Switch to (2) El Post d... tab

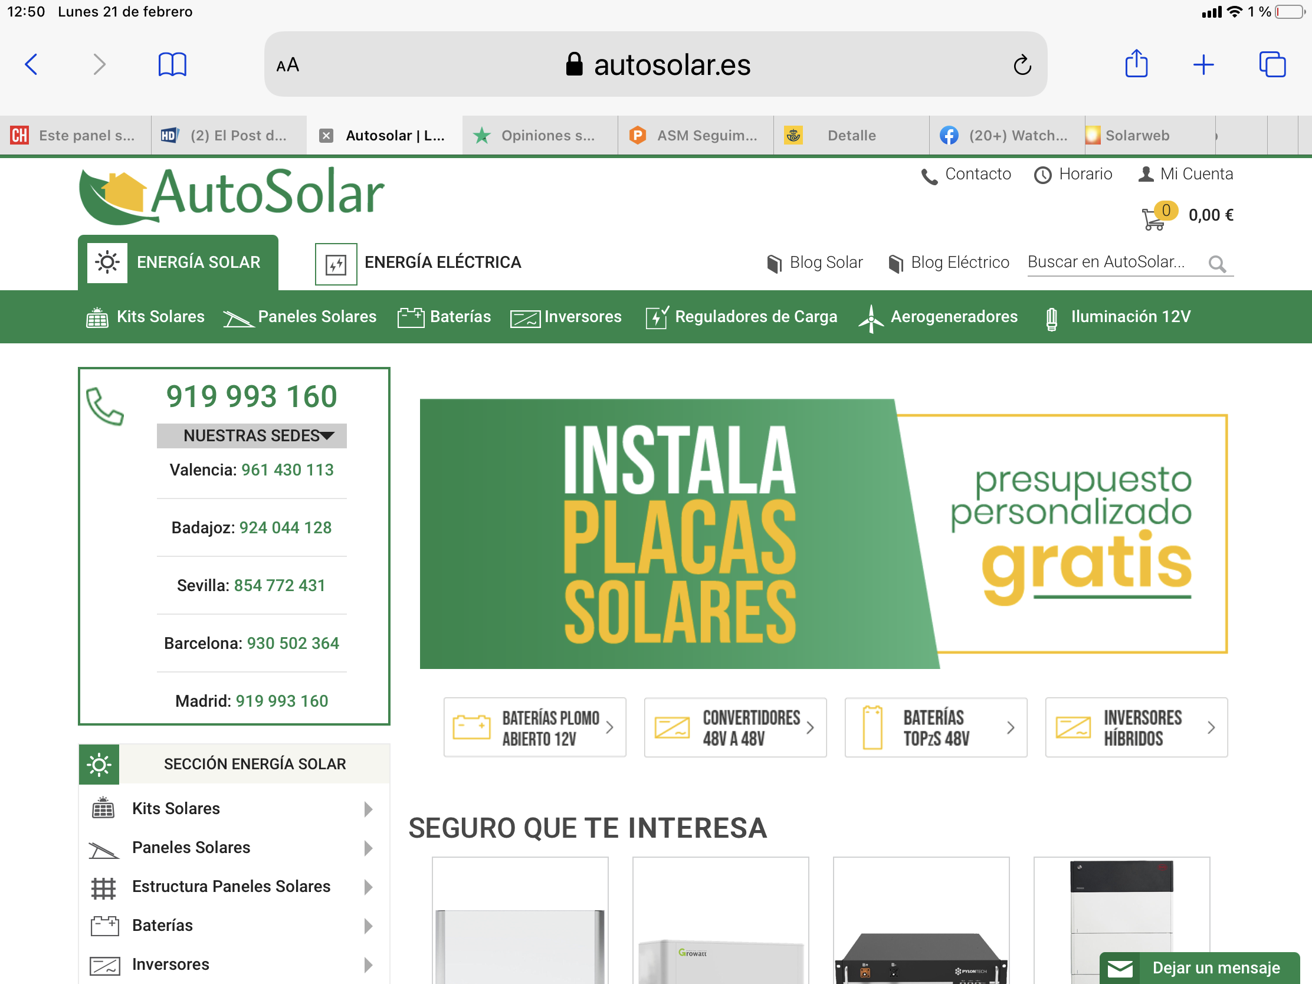click(x=229, y=136)
